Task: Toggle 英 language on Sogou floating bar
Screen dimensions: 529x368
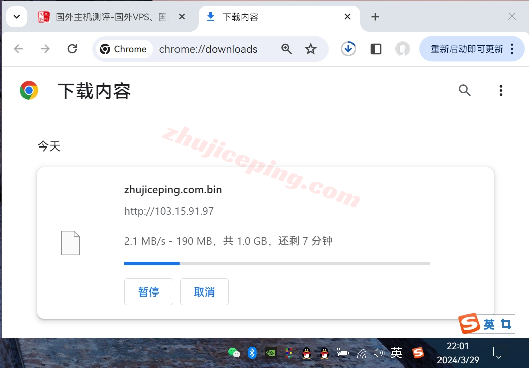Action: pyautogui.click(x=489, y=324)
